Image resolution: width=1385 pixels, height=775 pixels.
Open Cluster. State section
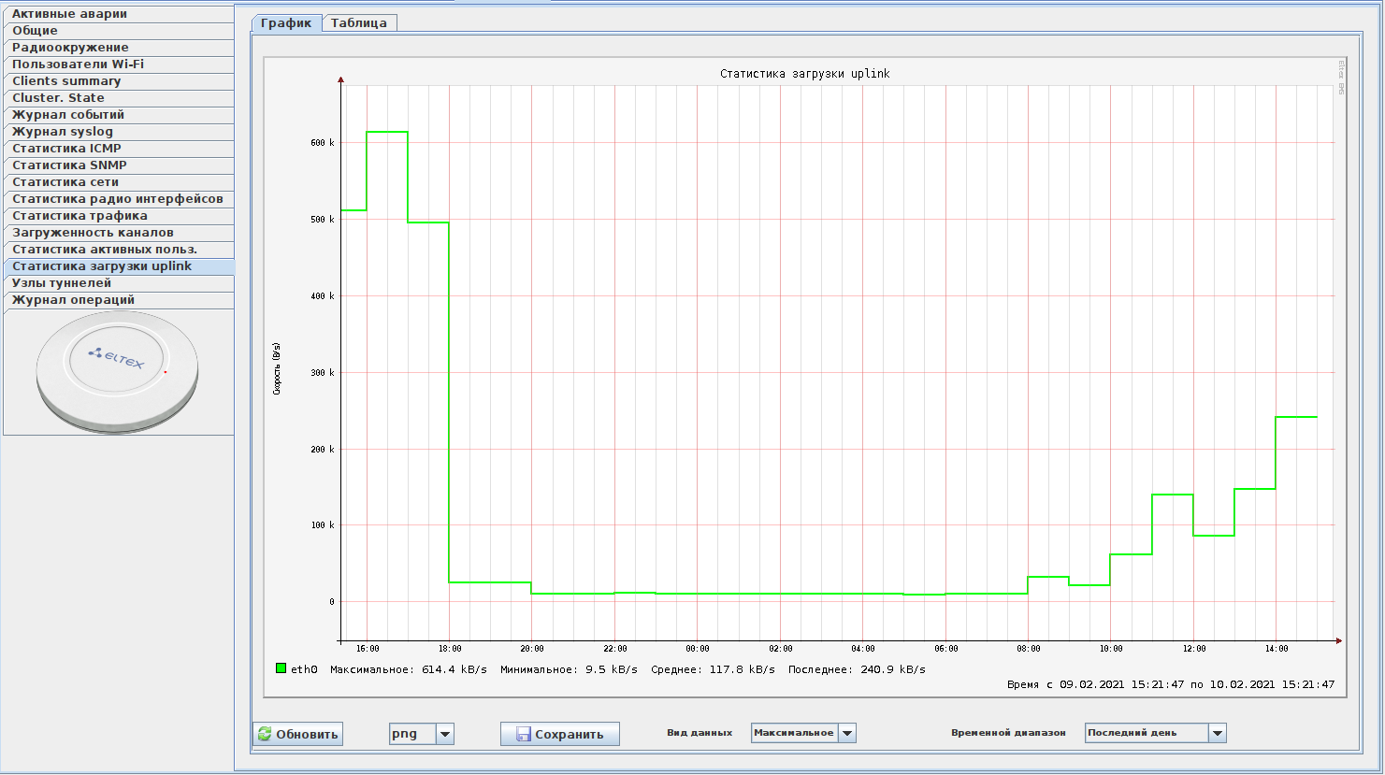click(119, 98)
